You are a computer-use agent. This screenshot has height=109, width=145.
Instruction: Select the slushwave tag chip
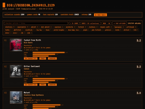pyautogui.click(x=93, y=27)
